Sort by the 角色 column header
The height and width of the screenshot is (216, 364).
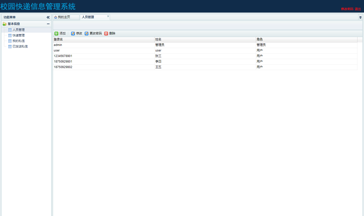(306, 39)
